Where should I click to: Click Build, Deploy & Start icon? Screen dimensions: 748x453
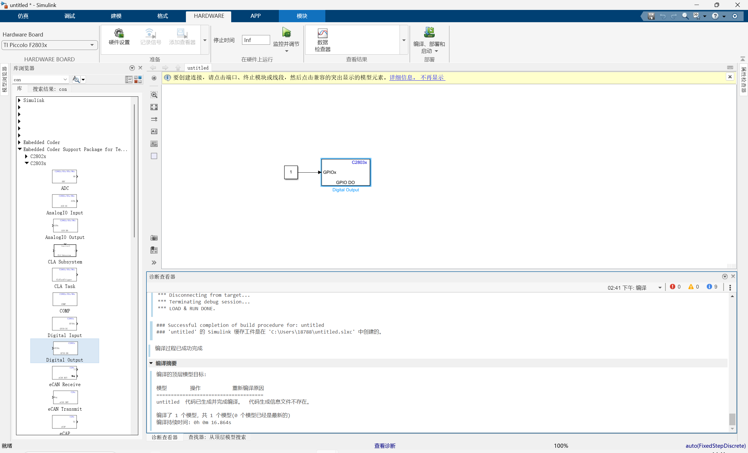(x=429, y=33)
